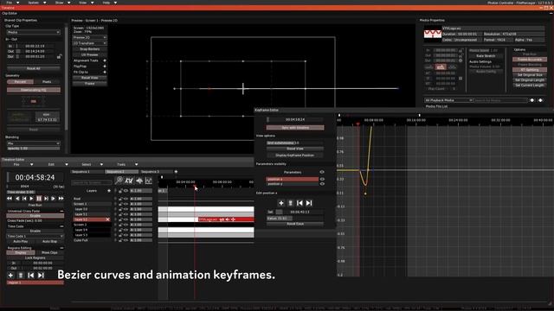Open the System menu in the top menu bar
This screenshot has height=311, width=554.
[34, 3]
